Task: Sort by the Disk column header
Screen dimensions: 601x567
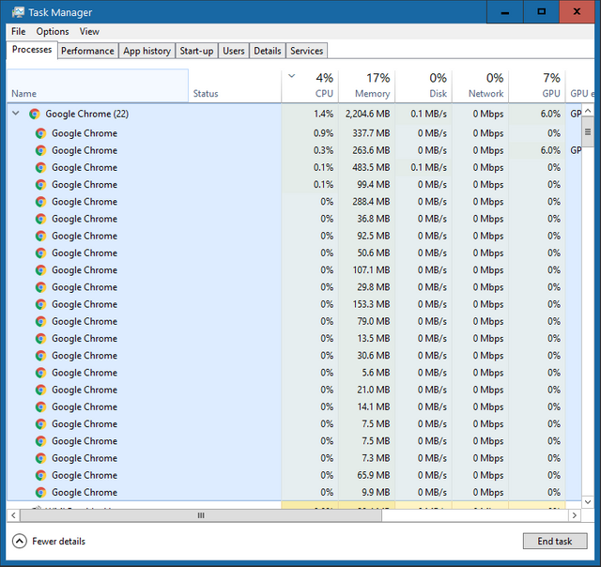Action: [x=424, y=86]
